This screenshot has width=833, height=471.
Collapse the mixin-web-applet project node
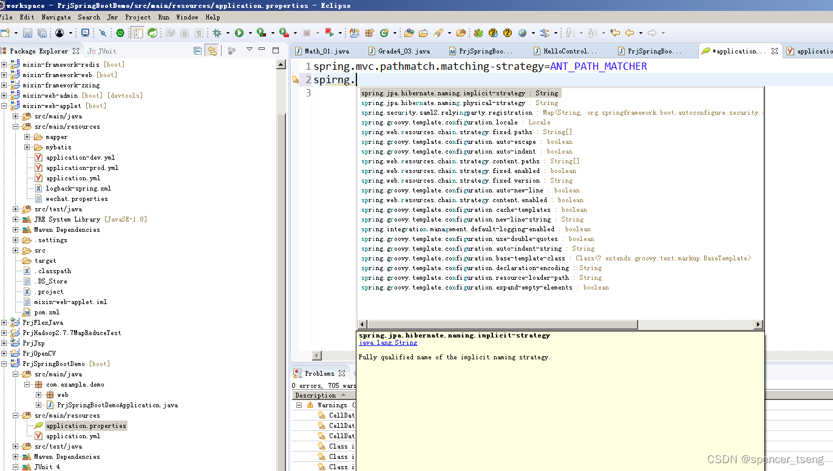4,105
